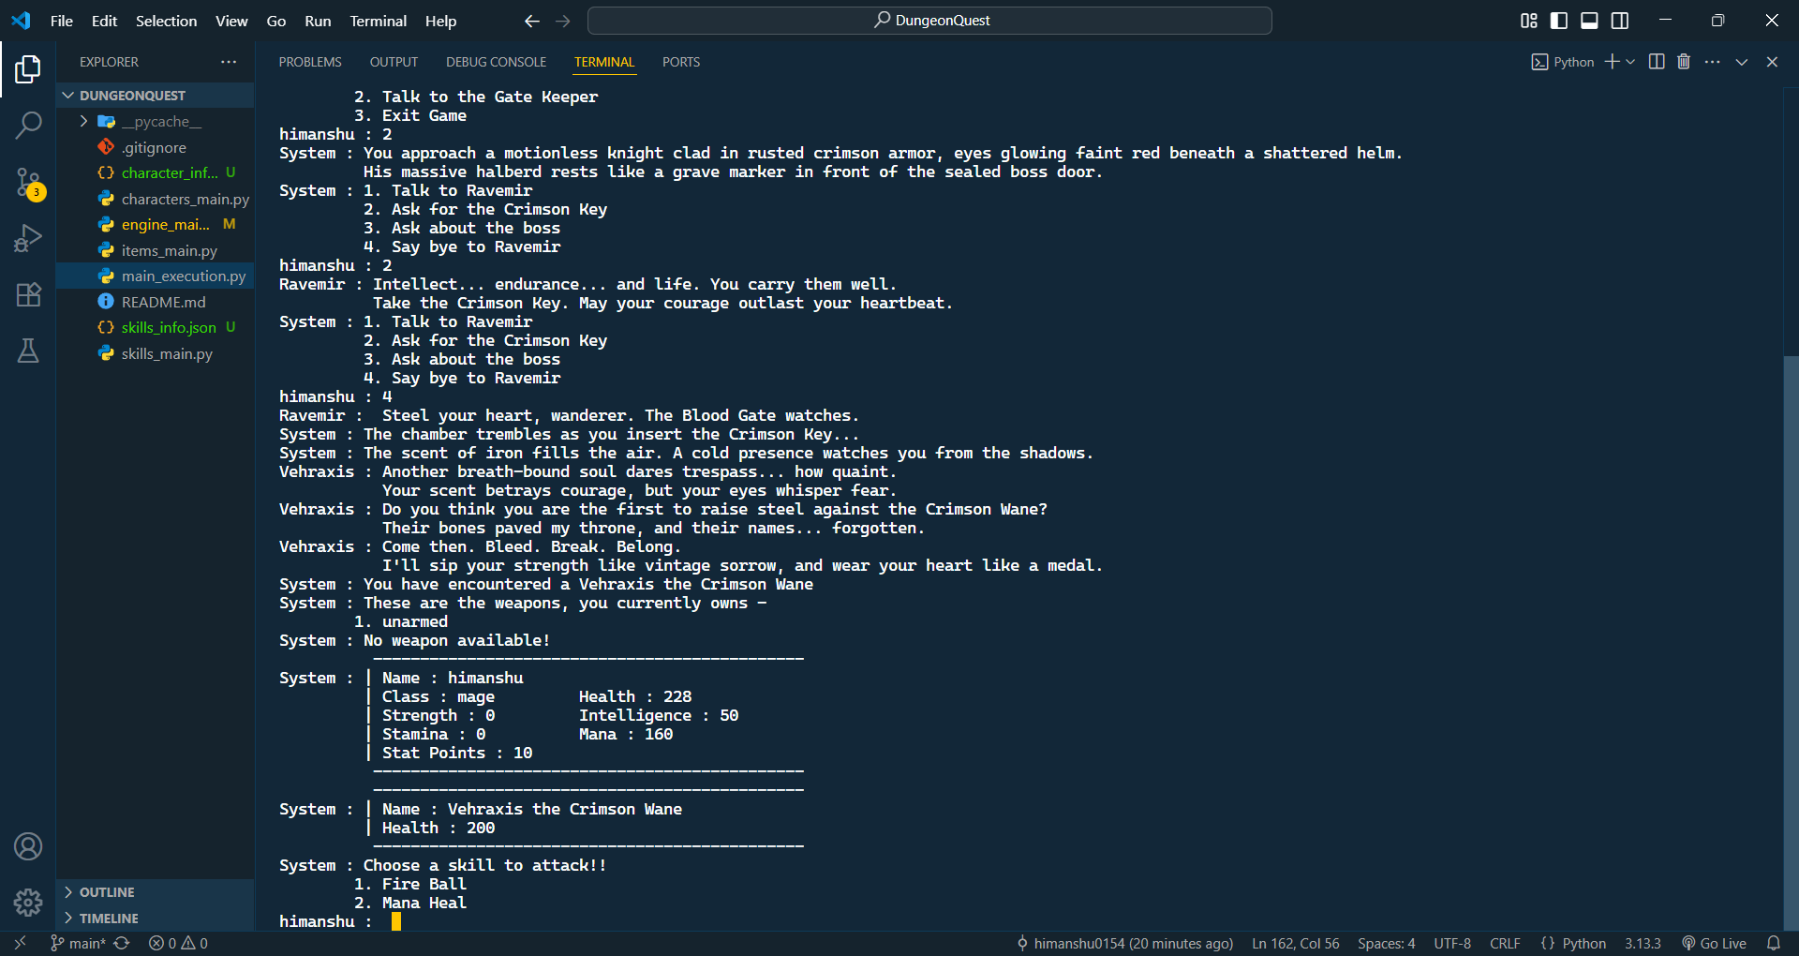The height and width of the screenshot is (956, 1799).
Task: Switch to the Output tab
Action: (394, 62)
